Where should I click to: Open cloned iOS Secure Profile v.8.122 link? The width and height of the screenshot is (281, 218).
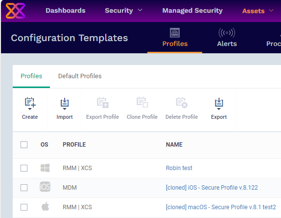(212, 188)
